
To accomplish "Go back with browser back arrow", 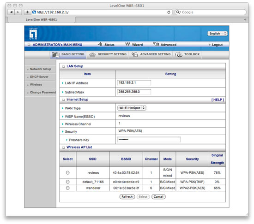I will 11,12.
